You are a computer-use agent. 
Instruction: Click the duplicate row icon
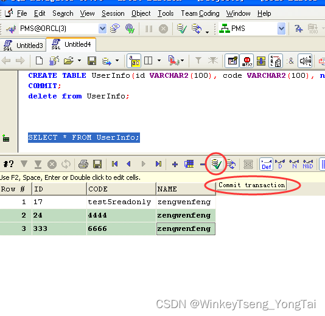click(x=189, y=164)
